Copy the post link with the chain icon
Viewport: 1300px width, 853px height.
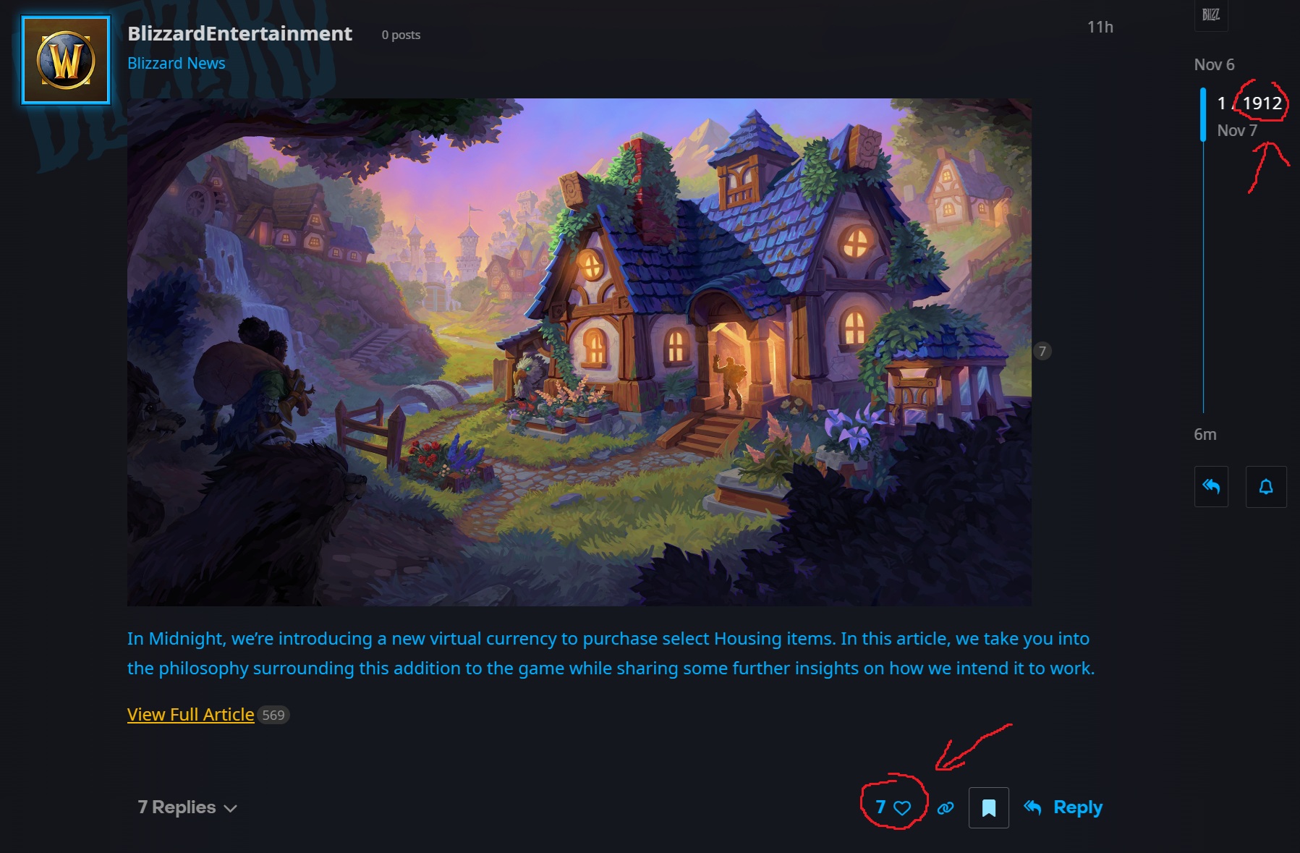tap(946, 808)
